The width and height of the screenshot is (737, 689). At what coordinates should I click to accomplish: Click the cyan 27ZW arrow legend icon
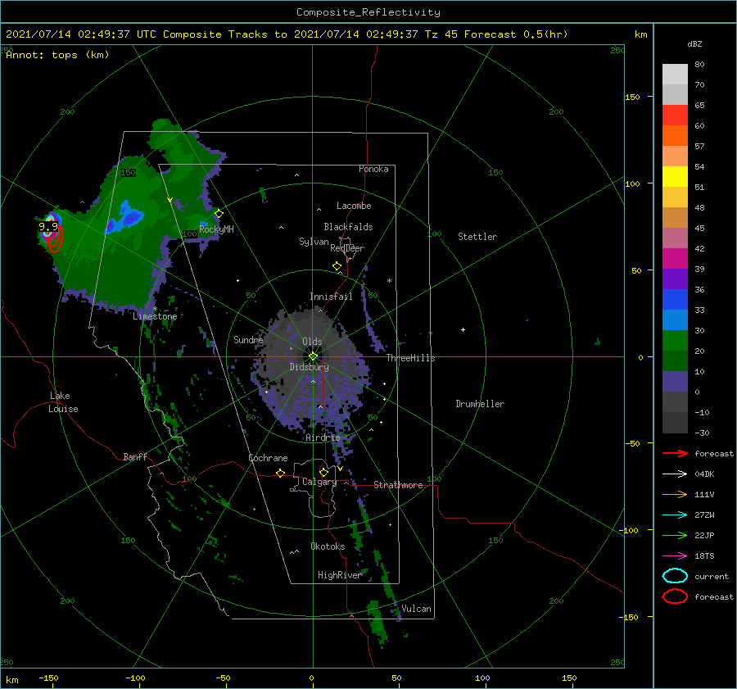675,515
